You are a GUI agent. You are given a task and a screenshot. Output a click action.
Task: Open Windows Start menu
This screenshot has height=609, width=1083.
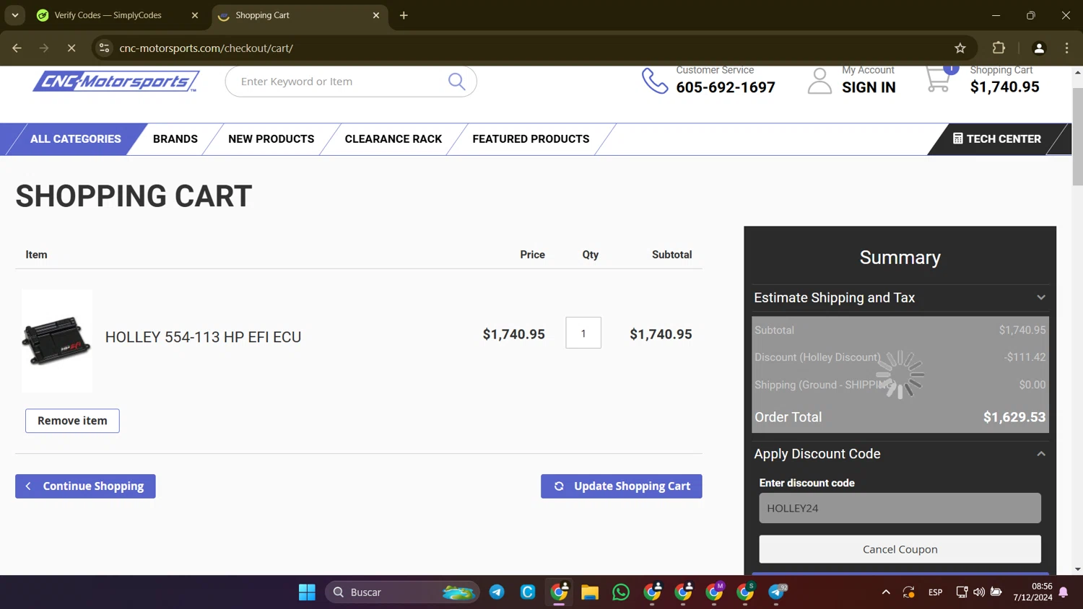pyautogui.click(x=307, y=592)
